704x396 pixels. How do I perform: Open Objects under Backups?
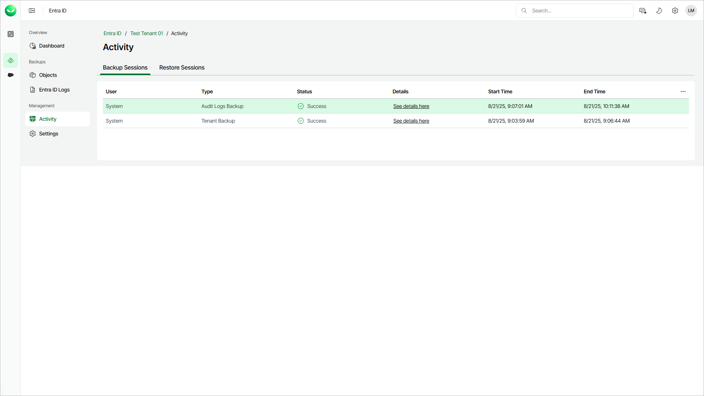(x=48, y=75)
